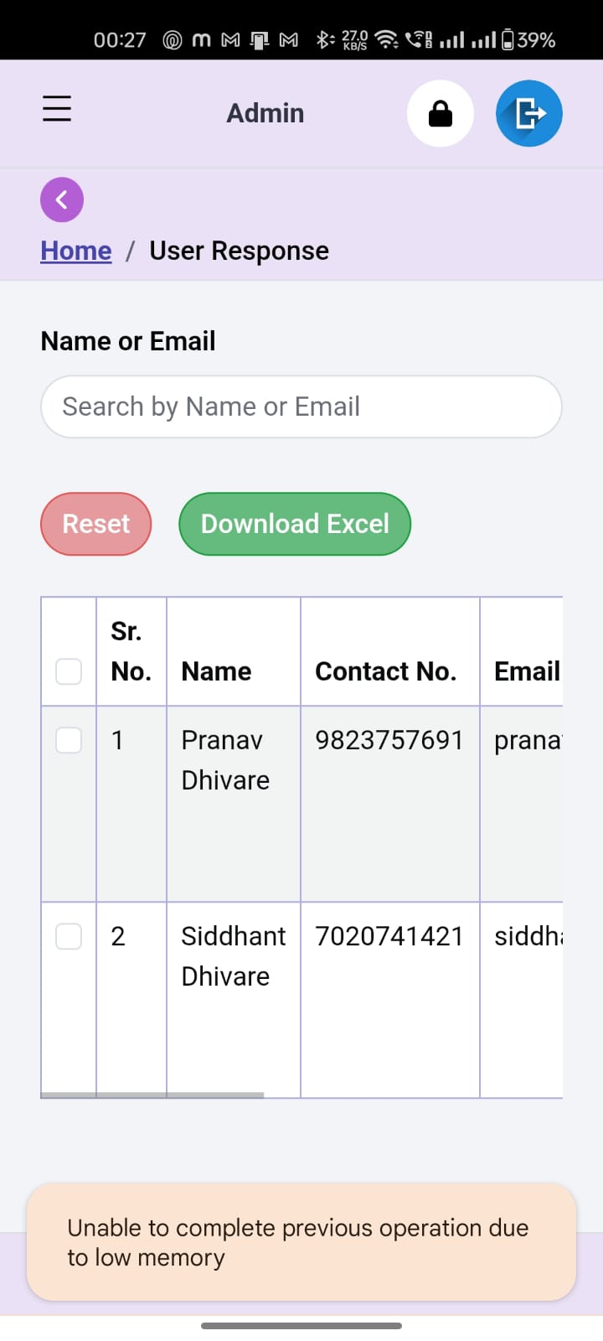Tap the battery icon in status bar

coord(508,39)
